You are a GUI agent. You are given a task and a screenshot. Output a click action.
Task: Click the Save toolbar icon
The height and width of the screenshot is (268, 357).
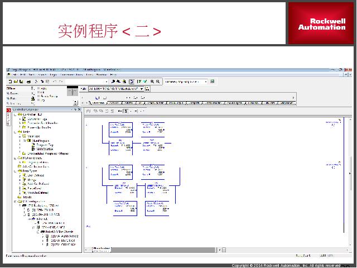[x=21, y=82]
